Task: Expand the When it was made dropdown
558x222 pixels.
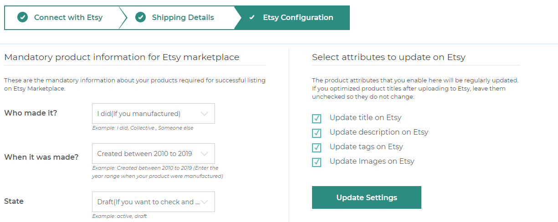Action: 154,154
